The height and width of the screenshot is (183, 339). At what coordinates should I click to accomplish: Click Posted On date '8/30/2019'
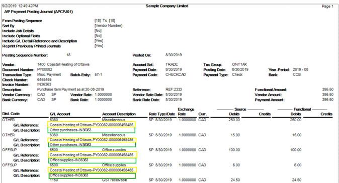(x=174, y=55)
